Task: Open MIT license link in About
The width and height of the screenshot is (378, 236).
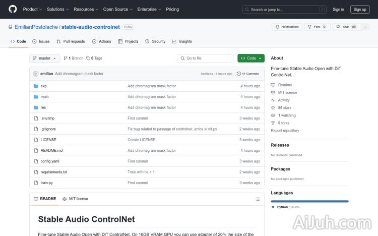Action: (284, 92)
